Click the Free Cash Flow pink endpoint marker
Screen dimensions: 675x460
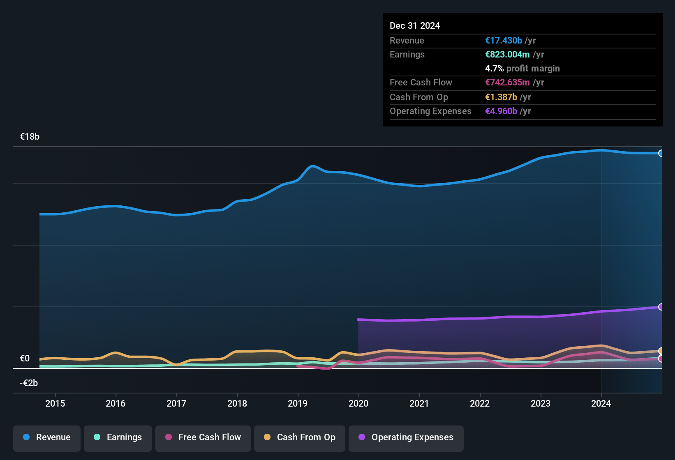(x=661, y=359)
